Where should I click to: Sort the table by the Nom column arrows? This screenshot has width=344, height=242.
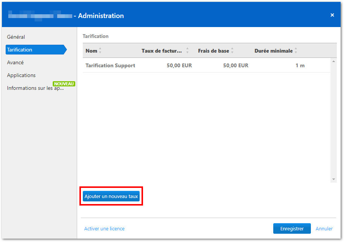(x=100, y=51)
